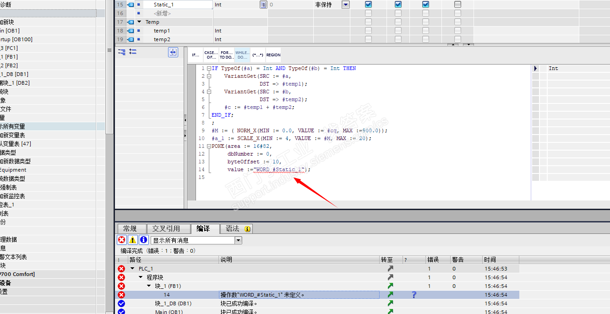Click the go-to arrow in 块_1 (FB1) row

[x=390, y=286]
